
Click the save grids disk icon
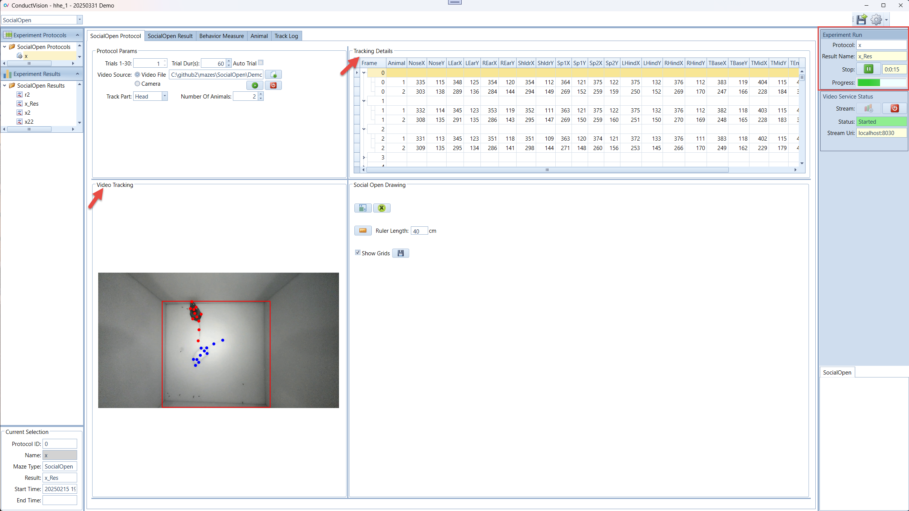tap(401, 253)
